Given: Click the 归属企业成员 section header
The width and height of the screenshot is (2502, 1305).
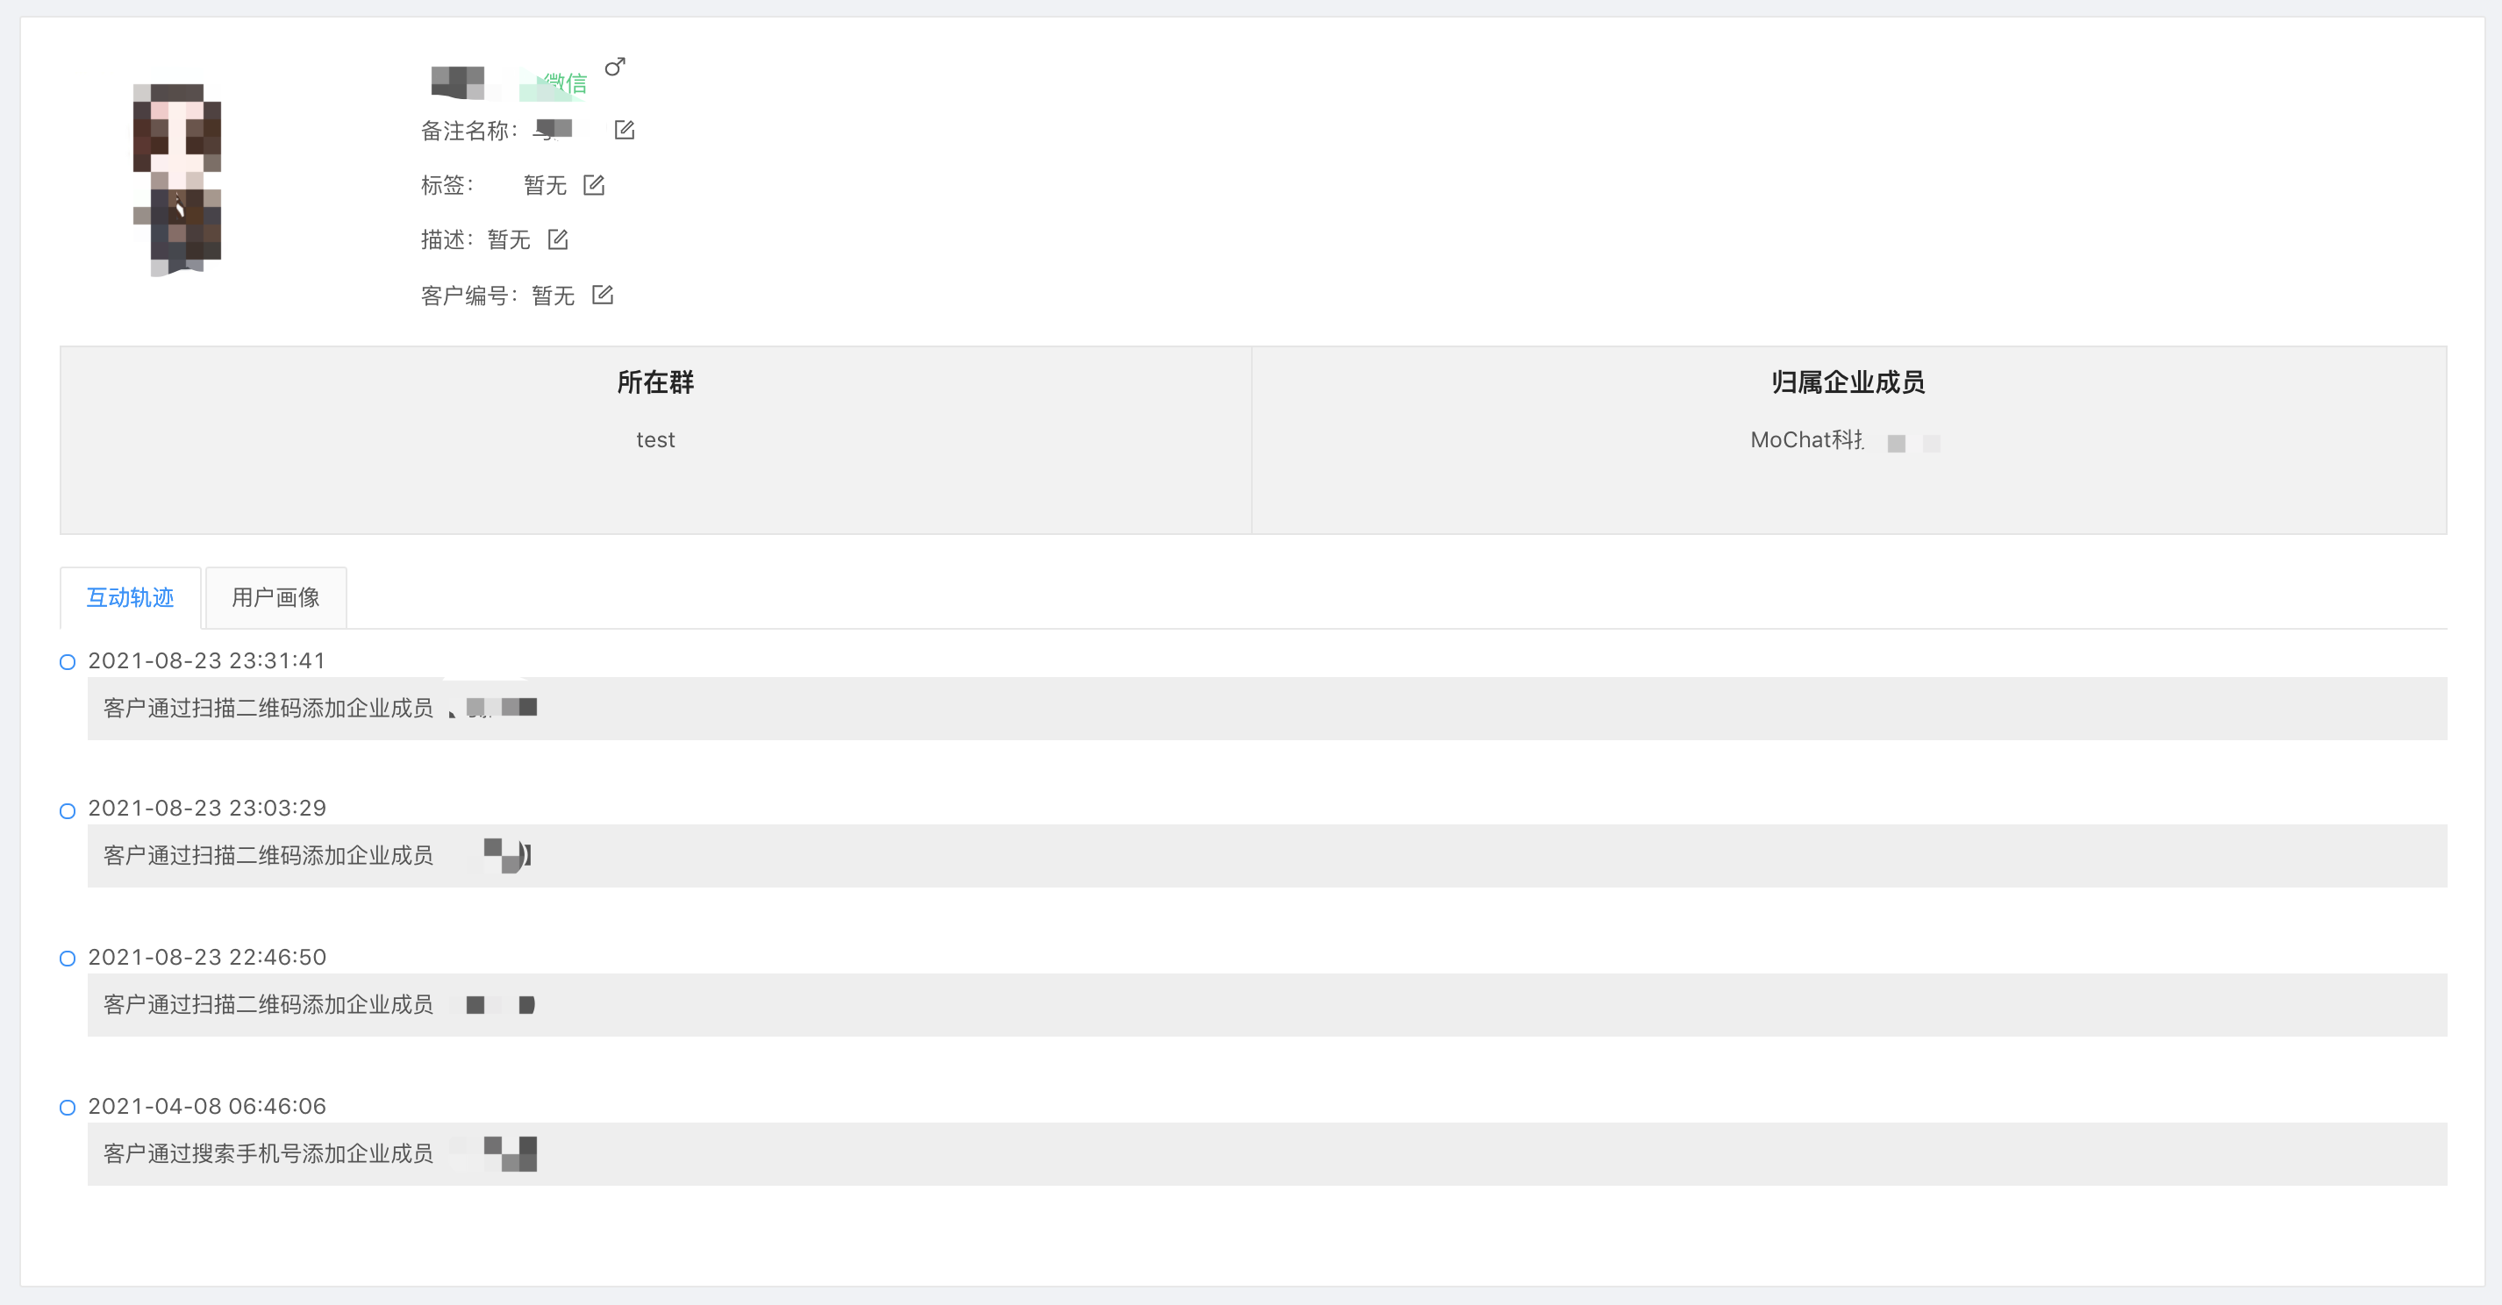Looking at the screenshot, I should (1848, 382).
